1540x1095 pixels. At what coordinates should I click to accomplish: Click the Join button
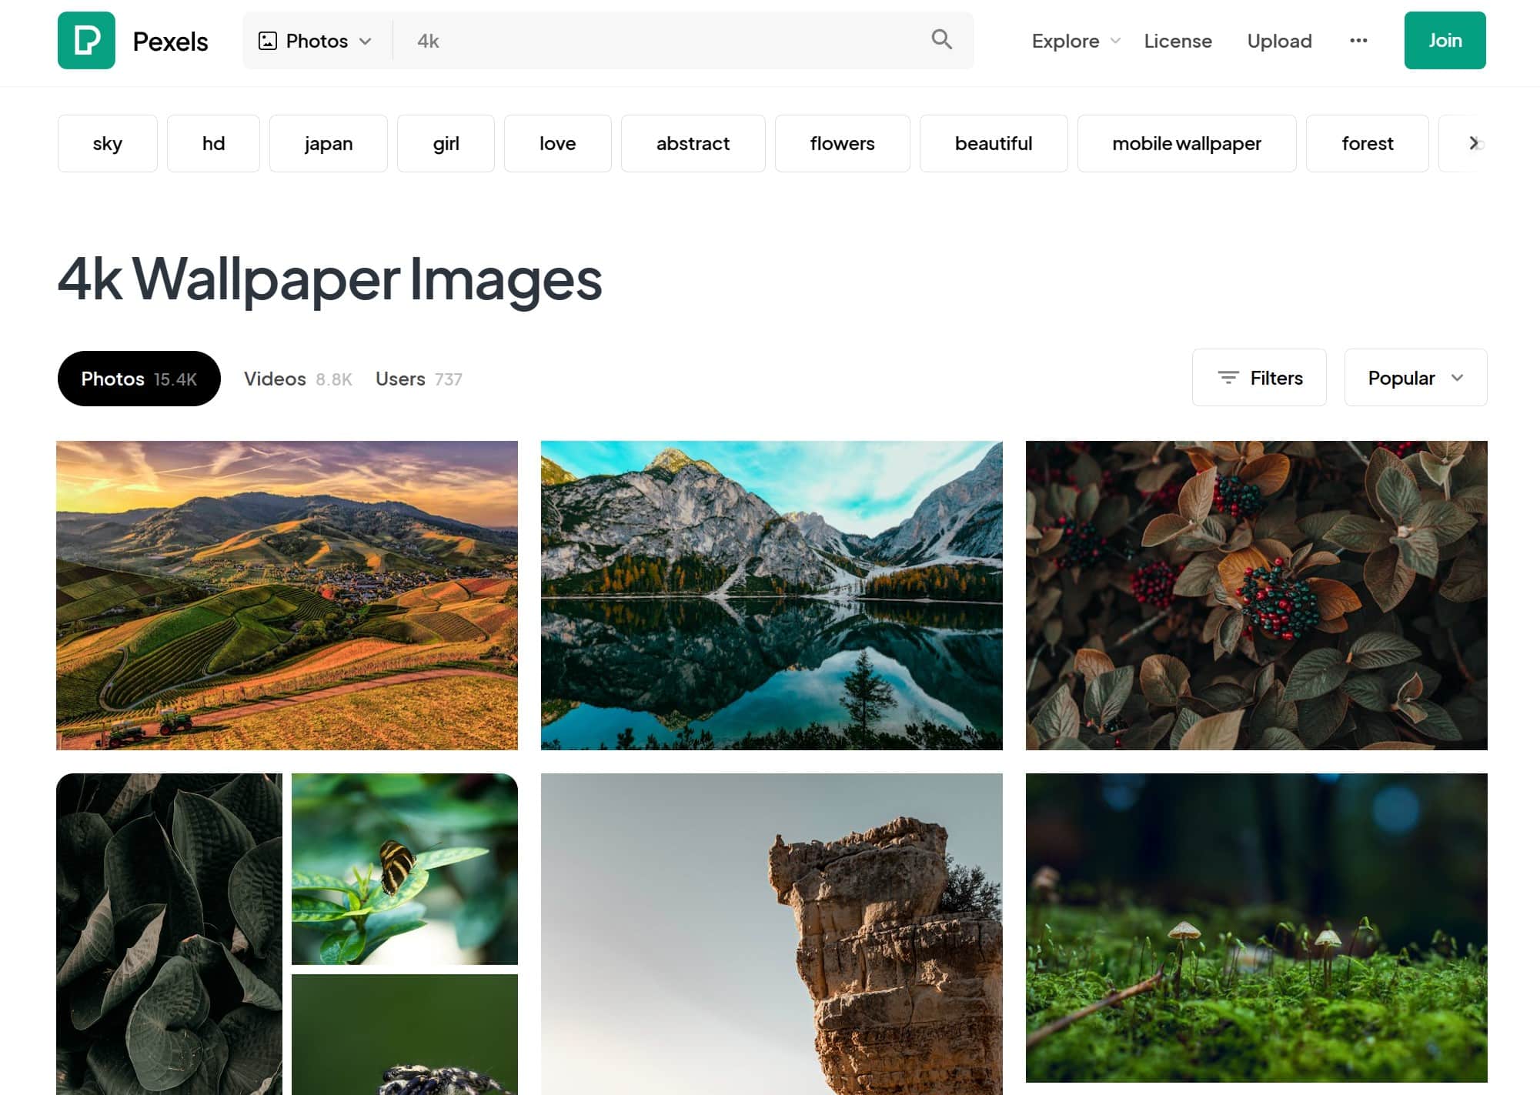(1444, 40)
